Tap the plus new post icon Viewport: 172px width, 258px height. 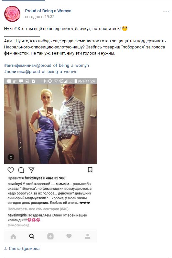tap(50, 236)
